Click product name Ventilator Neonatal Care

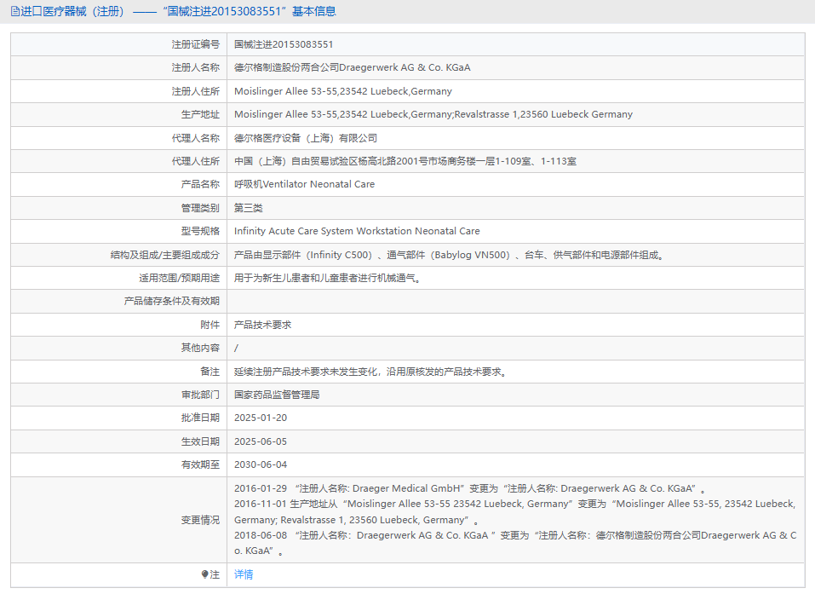[306, 183]
